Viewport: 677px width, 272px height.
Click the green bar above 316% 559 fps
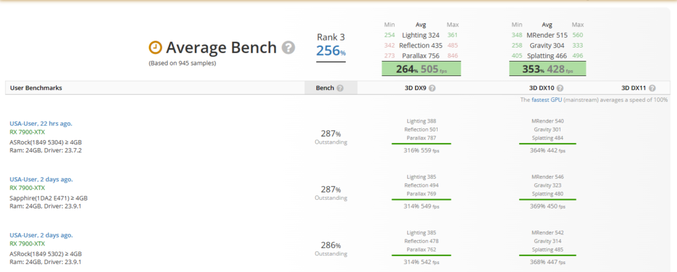click(420, 143)
